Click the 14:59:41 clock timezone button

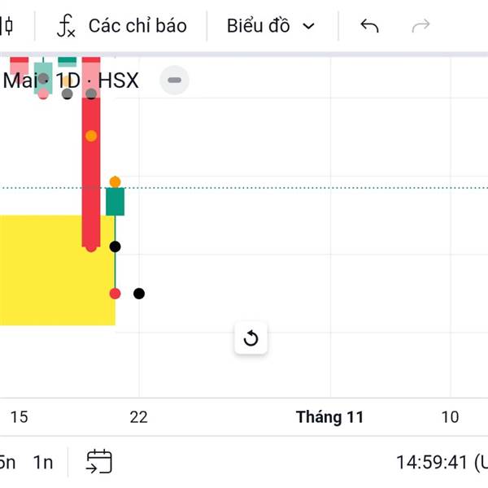click(440, 462)
